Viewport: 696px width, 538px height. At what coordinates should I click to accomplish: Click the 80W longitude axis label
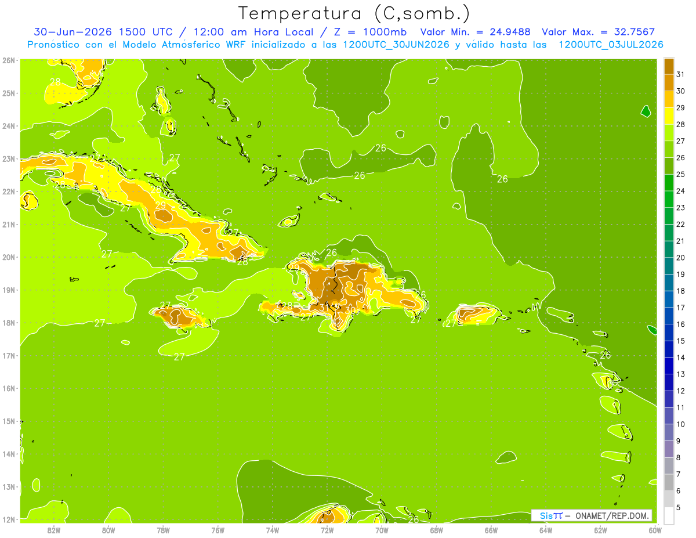click(108, 530)
